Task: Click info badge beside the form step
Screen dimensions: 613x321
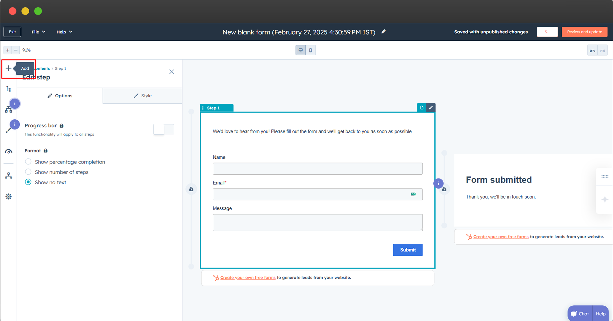Action: 438,183
